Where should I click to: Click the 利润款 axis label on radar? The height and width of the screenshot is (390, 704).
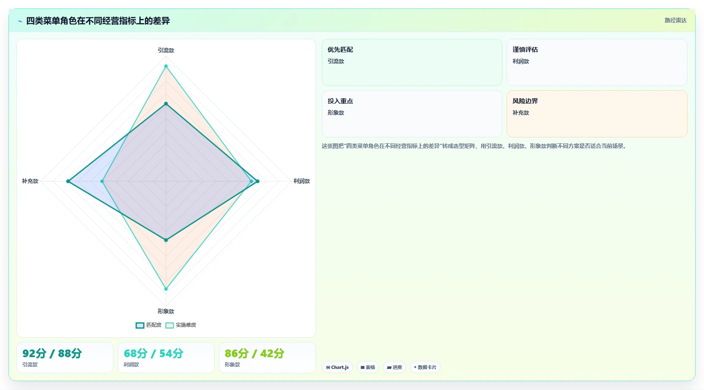302,181
